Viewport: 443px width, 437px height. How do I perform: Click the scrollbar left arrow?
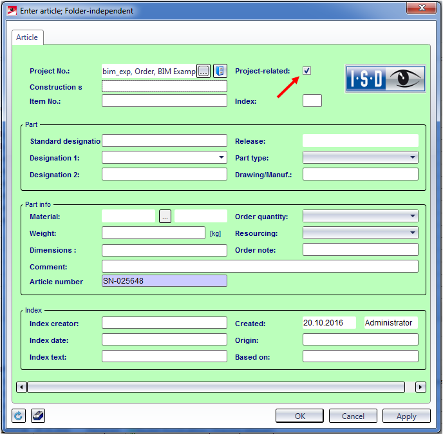click(x=21, y=387)
